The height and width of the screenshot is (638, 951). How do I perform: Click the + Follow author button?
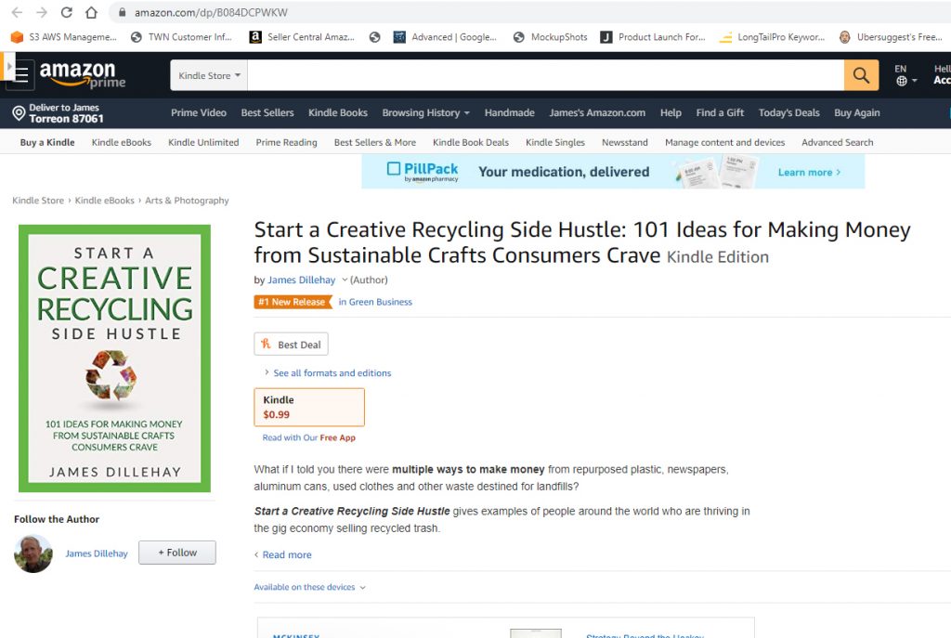coord(177,553)
